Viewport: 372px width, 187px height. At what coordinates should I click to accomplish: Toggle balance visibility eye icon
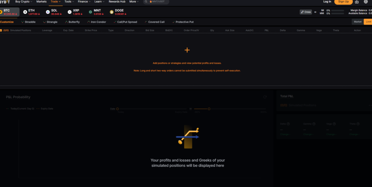point(315,12)
